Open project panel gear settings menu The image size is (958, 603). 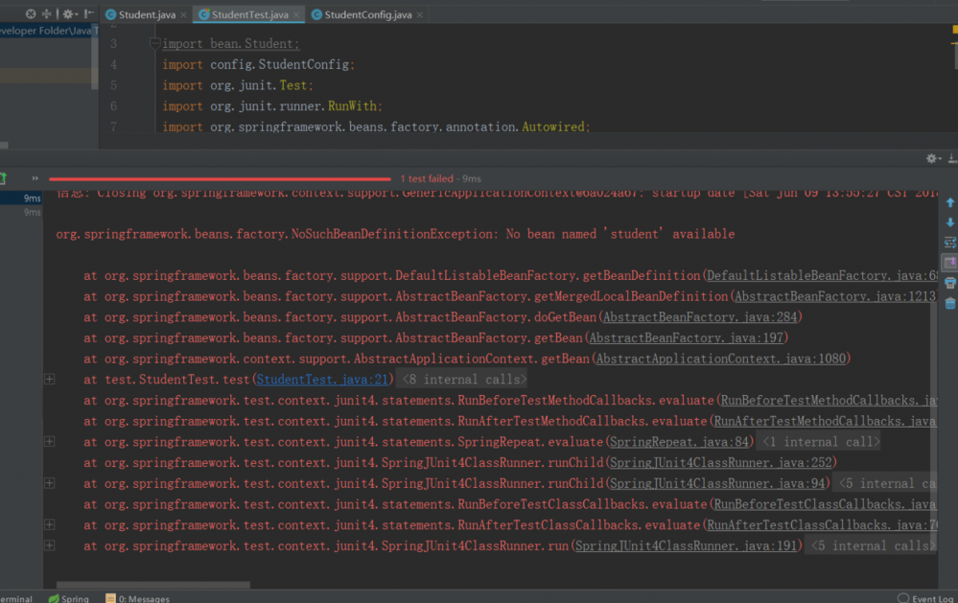click(68, 14)
